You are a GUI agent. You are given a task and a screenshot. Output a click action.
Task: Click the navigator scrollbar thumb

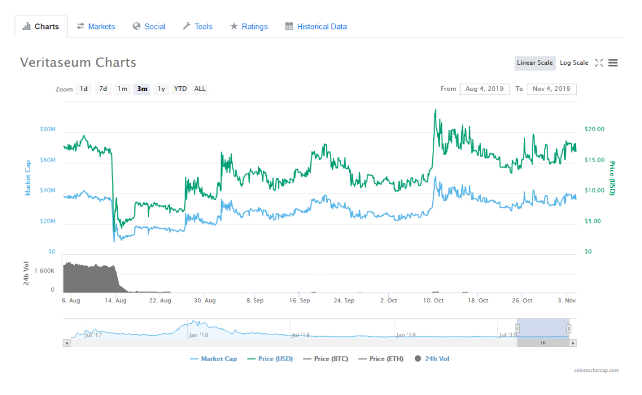point(543,343)
